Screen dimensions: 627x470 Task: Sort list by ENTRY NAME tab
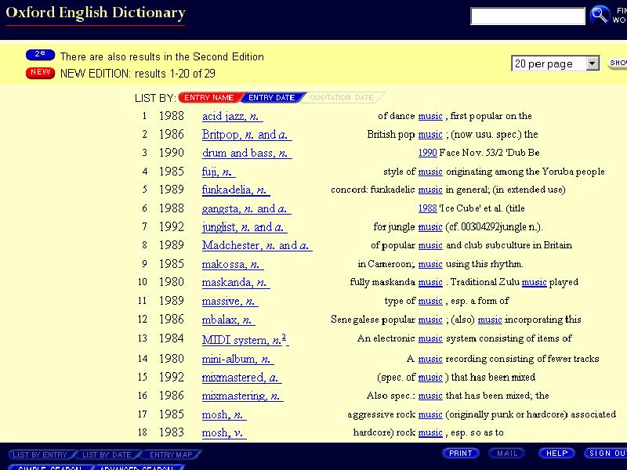tap(208, 98)
